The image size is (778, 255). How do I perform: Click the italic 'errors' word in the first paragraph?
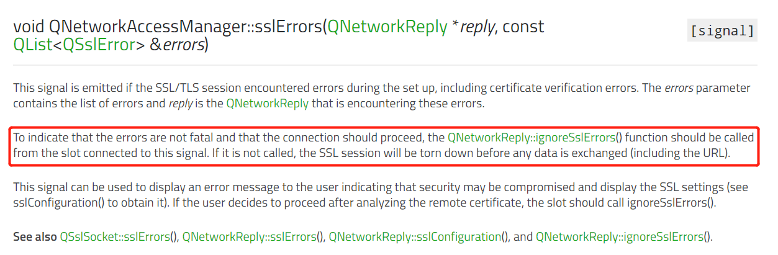tap(678, 87)
